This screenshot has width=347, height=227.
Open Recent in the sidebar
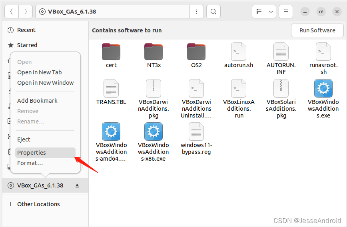(x=45, y=30)
